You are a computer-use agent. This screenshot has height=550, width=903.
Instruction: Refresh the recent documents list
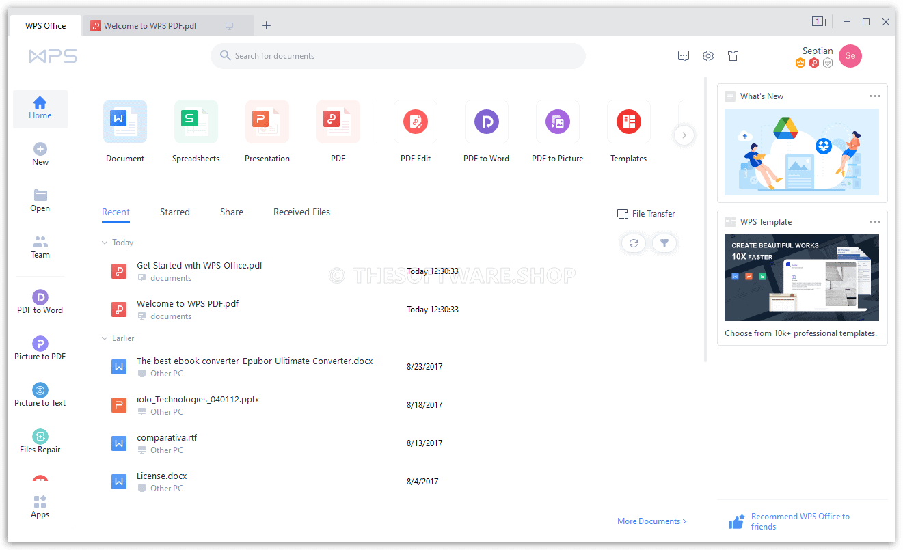[x=634, y=243]
